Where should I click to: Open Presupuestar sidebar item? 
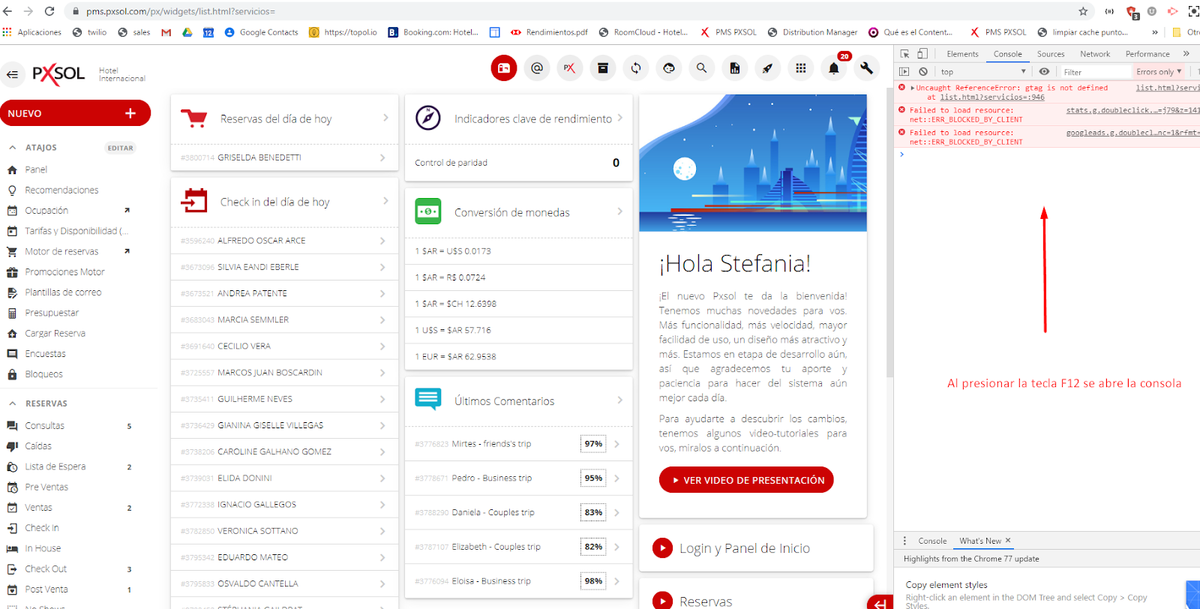52,313
